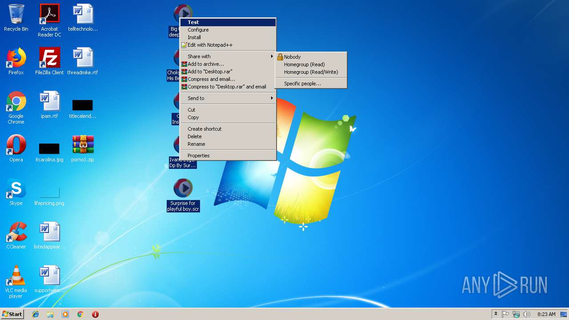
Task: Open Internet Explorer from taskbar
Action: pos(36,314)
